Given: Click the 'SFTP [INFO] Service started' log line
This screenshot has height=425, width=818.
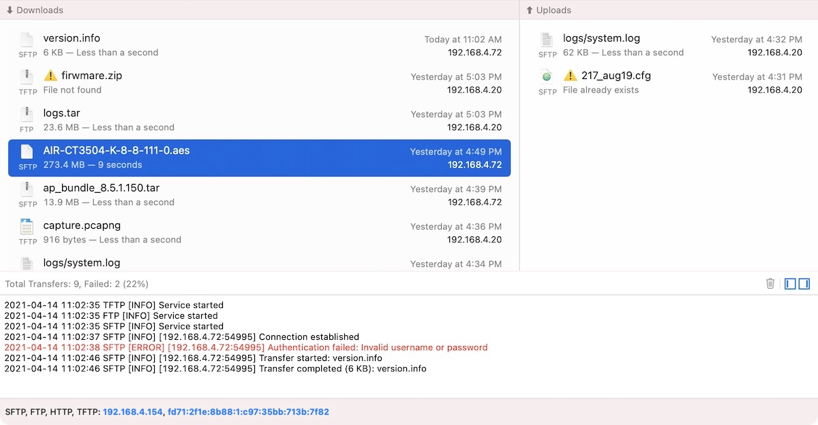Looking at the screenshot, I should click(114, 326).
